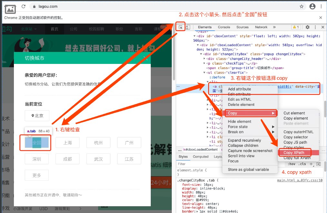
Task: Toggle the :hov element state panel
Action: 291,164
